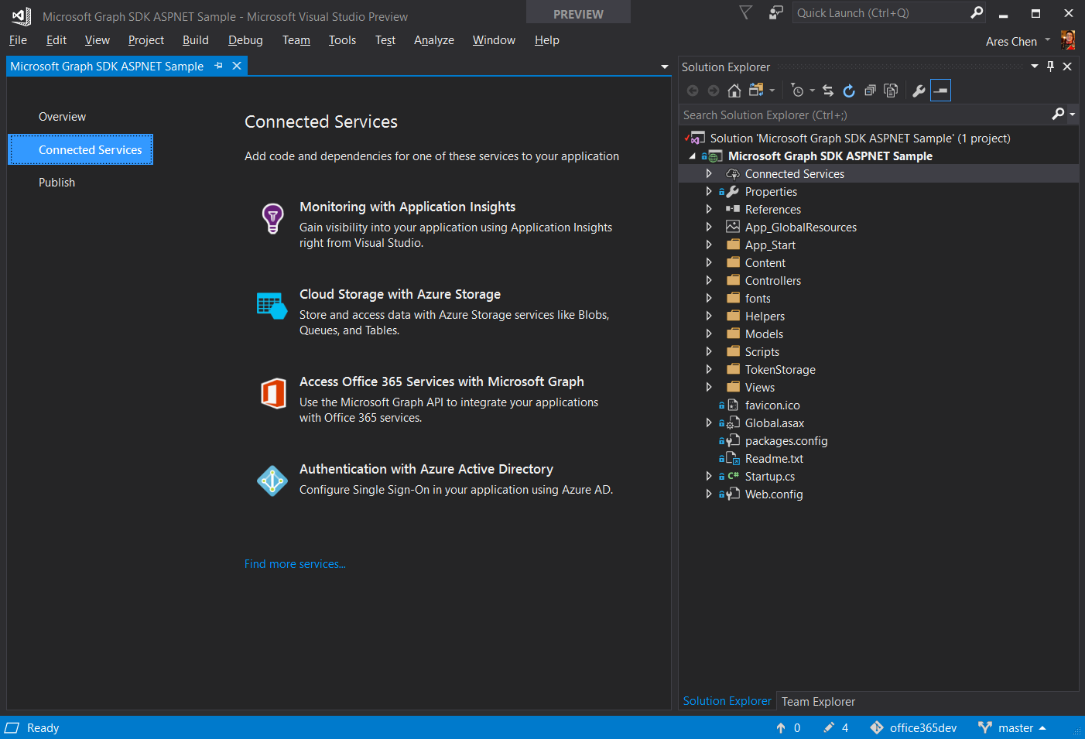Toggle Show All Files in Solution Explorer

click(891, 91)
